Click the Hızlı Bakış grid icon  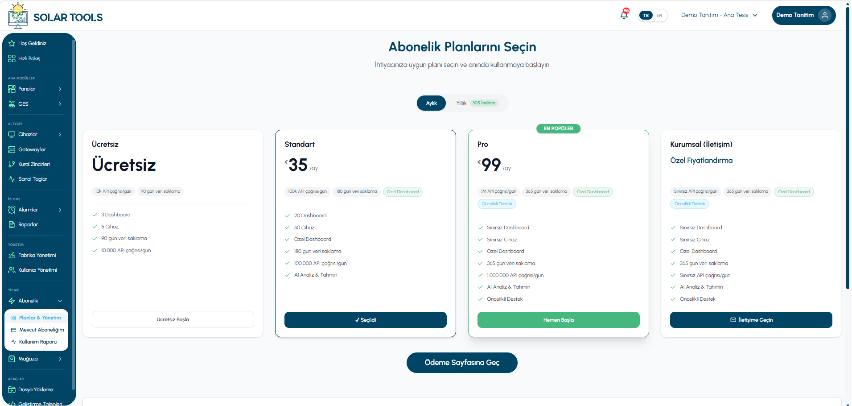tap(12, 58)
